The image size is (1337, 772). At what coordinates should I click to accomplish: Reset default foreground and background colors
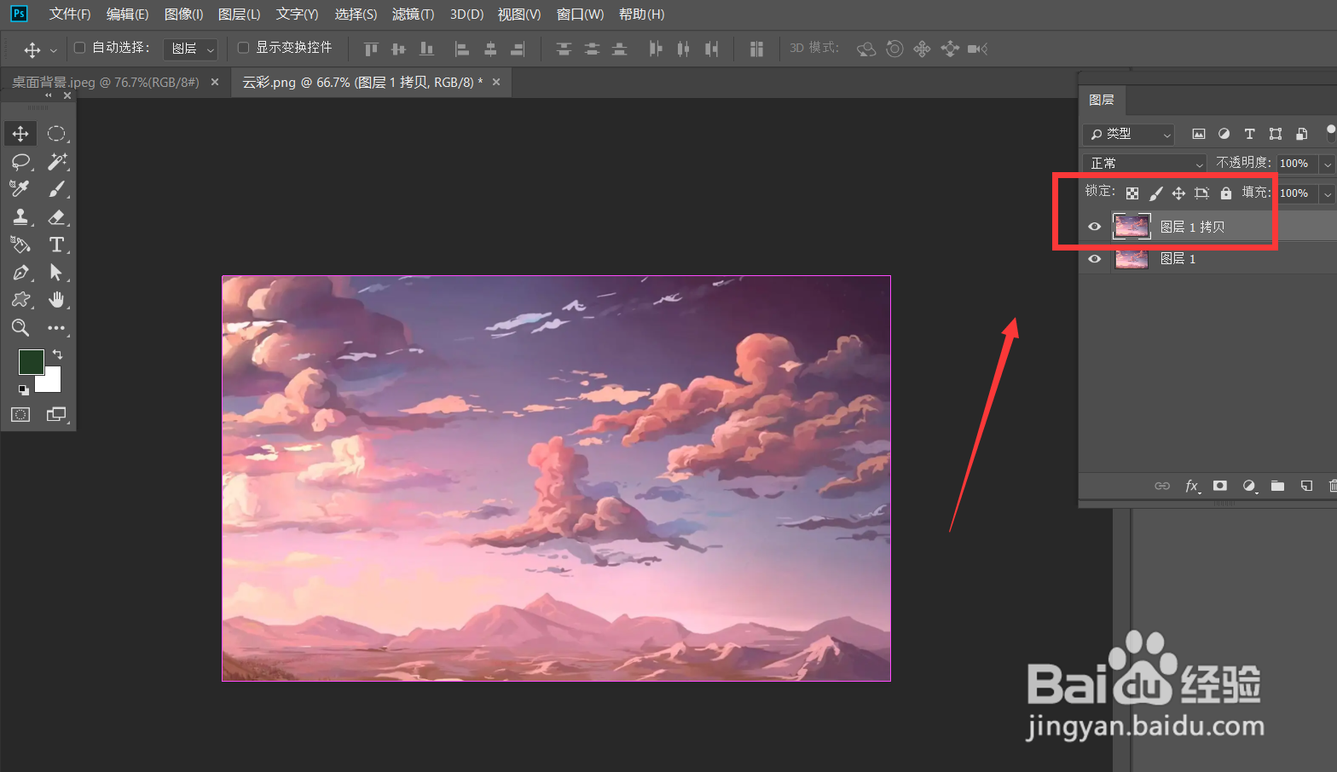(x=24, y=389)
